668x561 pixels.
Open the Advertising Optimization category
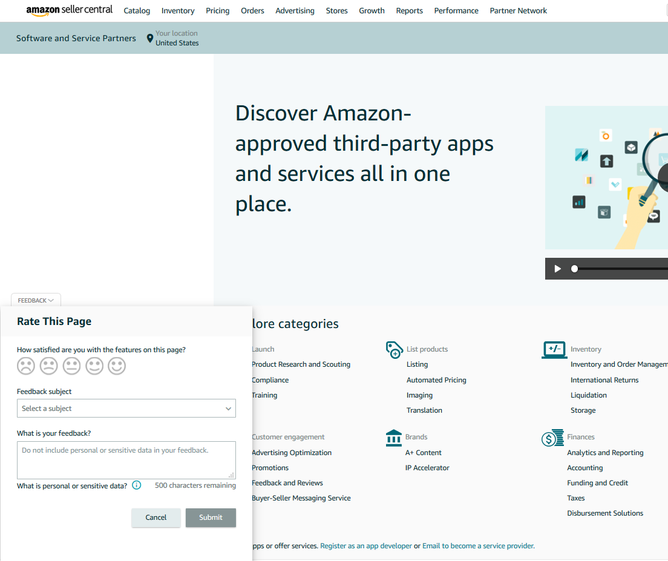point(292,453)
